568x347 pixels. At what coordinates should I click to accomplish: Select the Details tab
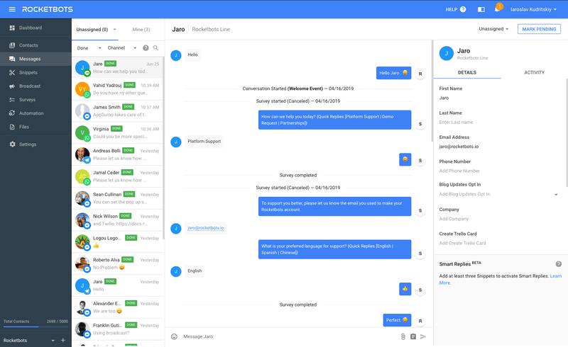(x=467, y=72)
